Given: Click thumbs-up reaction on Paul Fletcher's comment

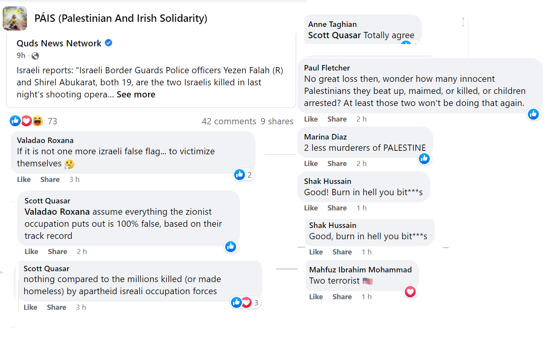Looking at the screenshot, I should point(533,114).
